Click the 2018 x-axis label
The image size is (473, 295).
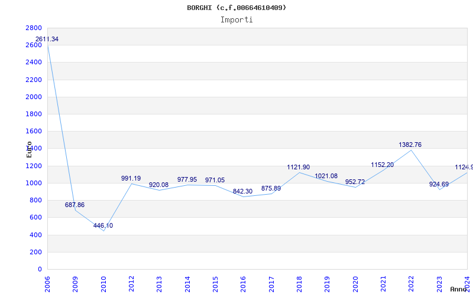(x=299, y=284)
